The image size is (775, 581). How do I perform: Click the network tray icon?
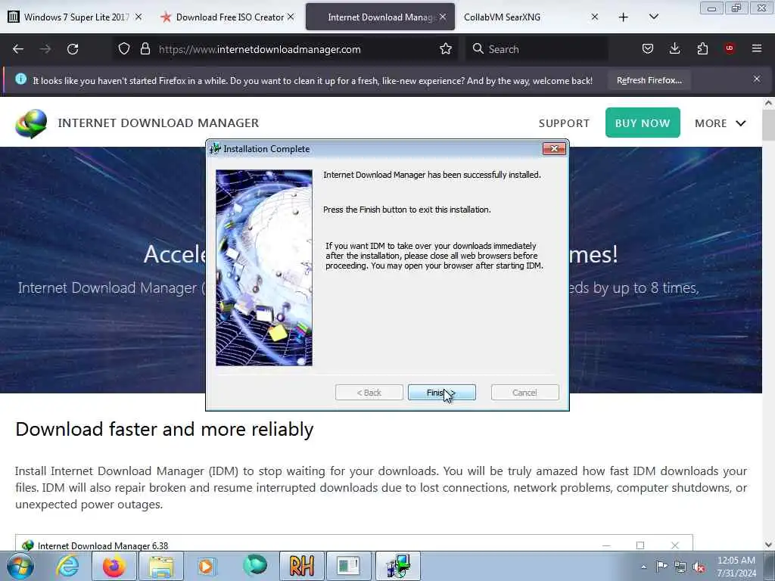tap(680, 567)
